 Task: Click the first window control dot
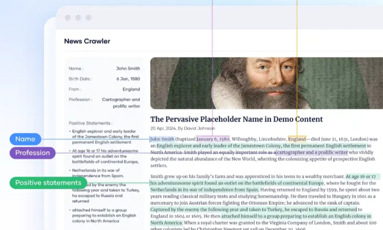coord(68,18)
